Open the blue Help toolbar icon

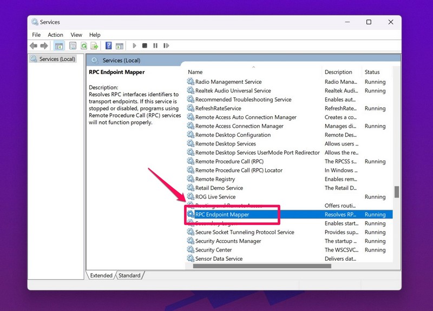[x=108, y=46]
